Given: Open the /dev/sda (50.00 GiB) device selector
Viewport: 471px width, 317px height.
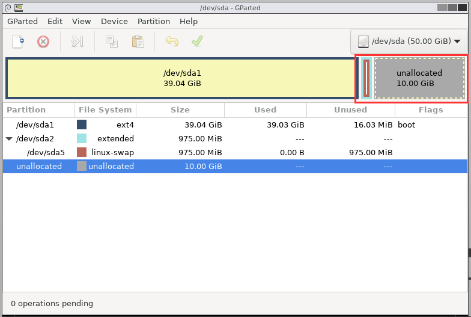Looking at the screenshot, I should (409, 41).
